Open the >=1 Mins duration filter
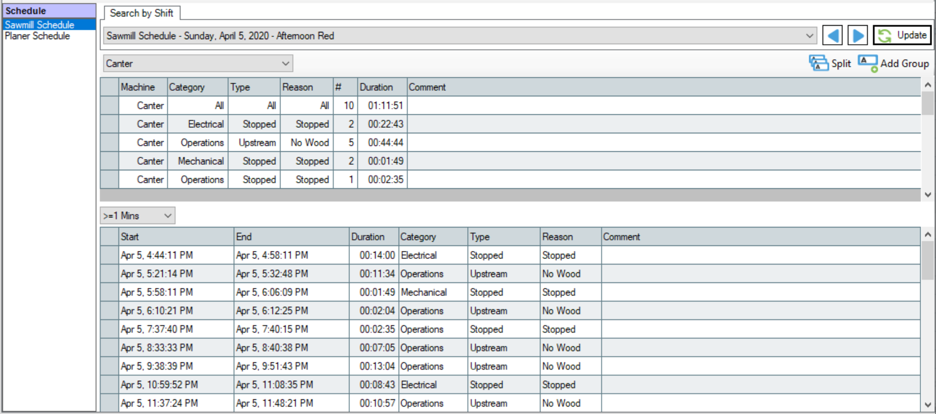The width and height of the screenshot is (936, 414). tap(167, 216)
